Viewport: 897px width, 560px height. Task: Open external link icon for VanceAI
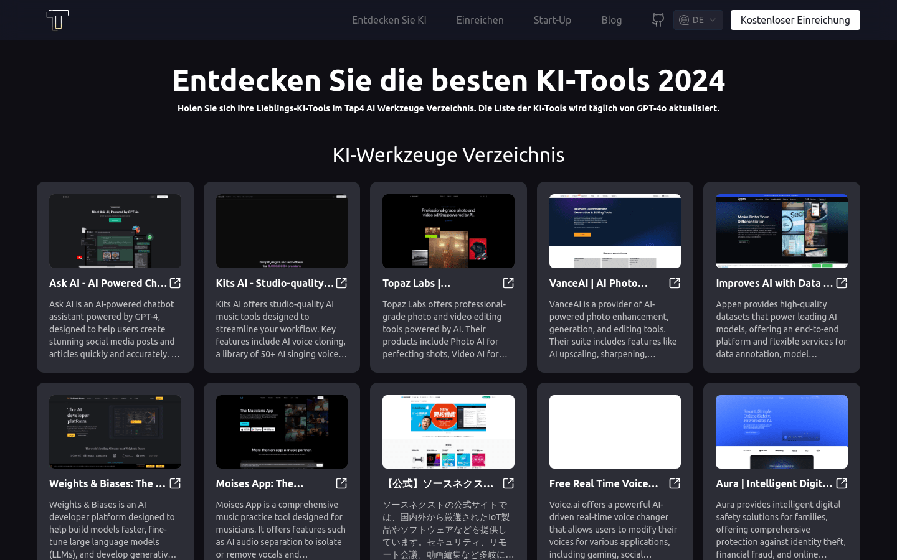coord(675,283)
